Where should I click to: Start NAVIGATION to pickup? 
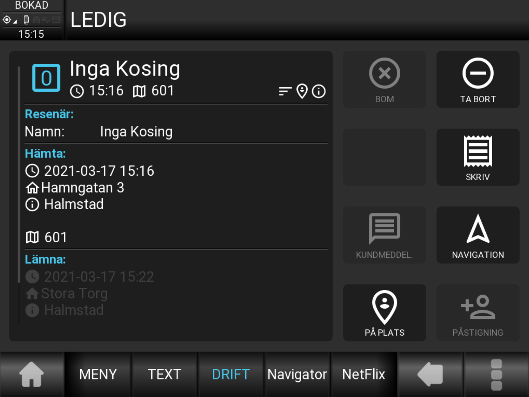(x=478, y=235)
